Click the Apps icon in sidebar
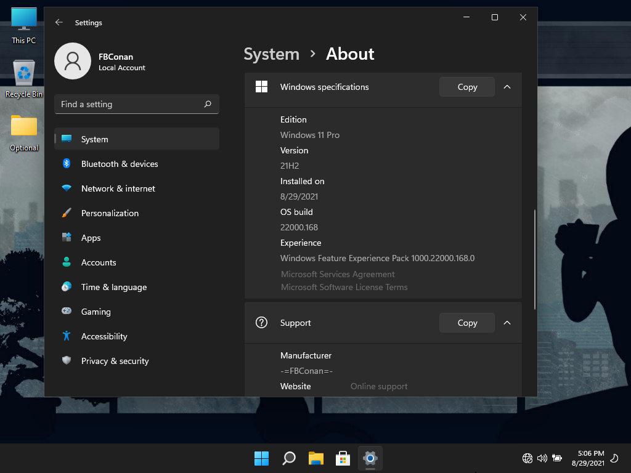Viewport: 631px width, 473px height. point(67,237)
